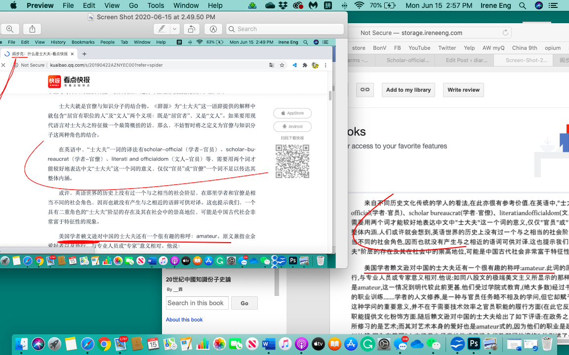This screenshot has height=355, width=569.
Task: Click the Share icon in Preview toolbar
Action: (x=32, y=29)
